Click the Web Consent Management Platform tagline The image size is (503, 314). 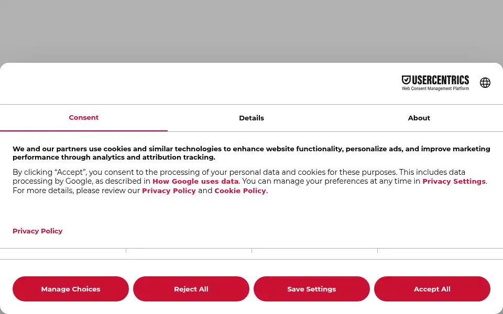pos(435,88)
